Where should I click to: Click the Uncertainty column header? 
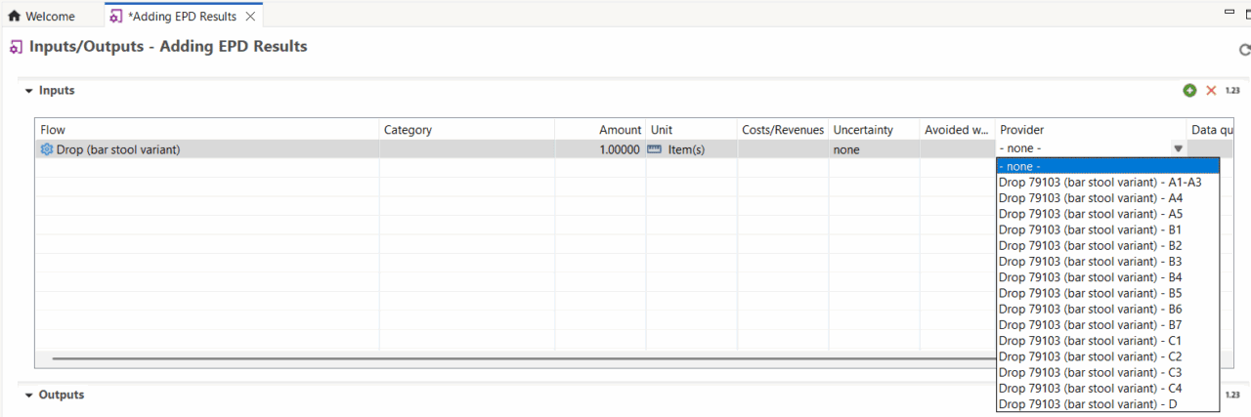[x=874, y=130]
